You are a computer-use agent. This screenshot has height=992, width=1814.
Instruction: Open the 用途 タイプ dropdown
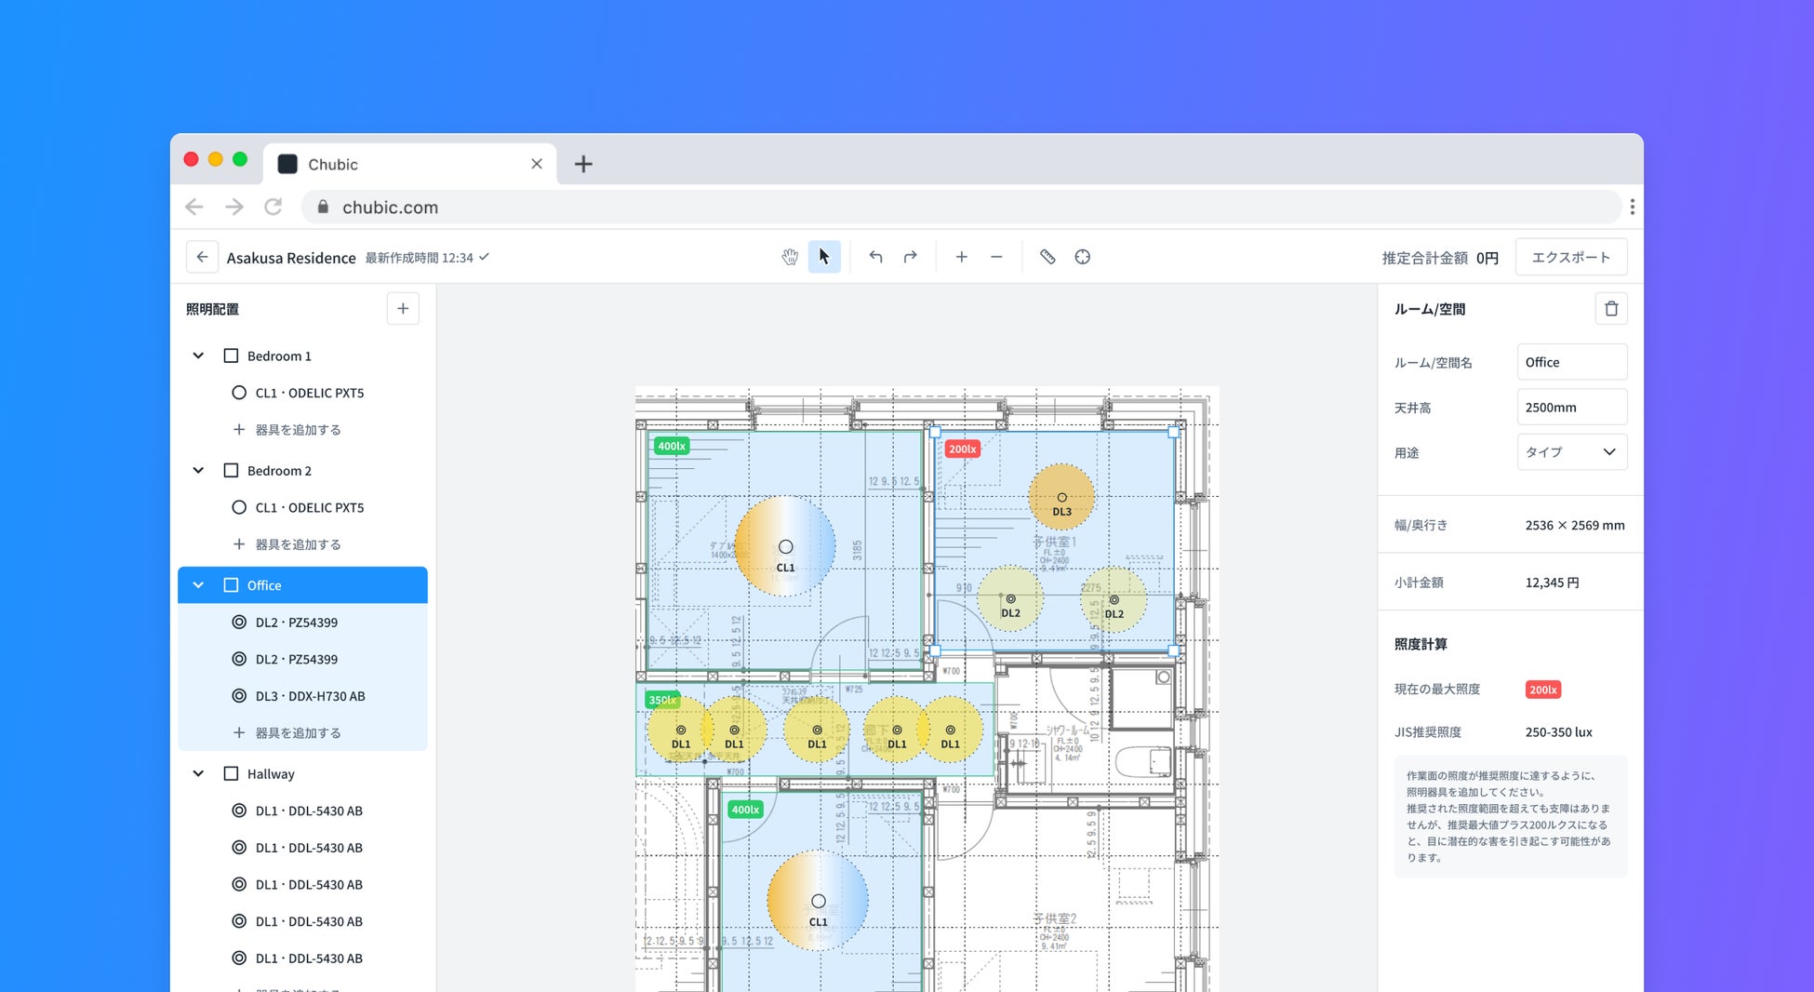pyautogui.click(x=1571, y=452)
